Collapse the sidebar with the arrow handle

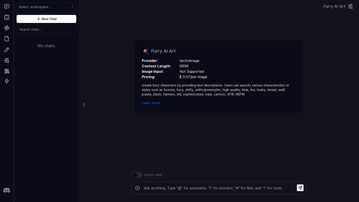[x=84, y=104]
